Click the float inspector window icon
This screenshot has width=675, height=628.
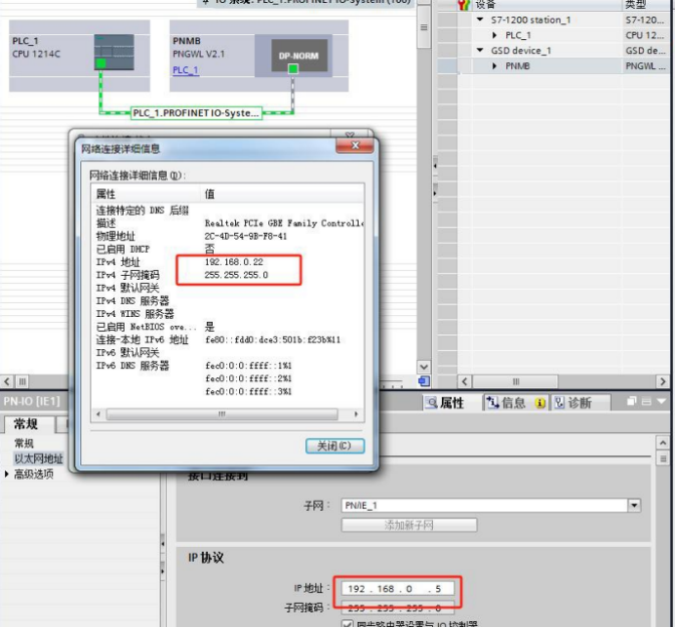[631, 401]
